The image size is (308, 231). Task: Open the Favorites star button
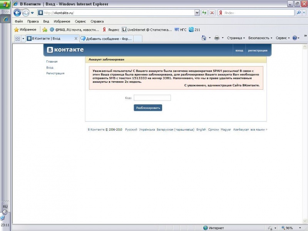25,29
